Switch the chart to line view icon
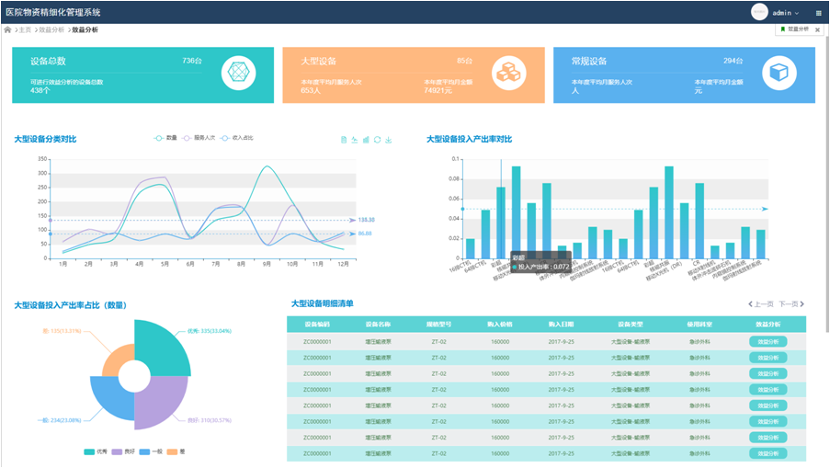830x468 pixels. 355,140
